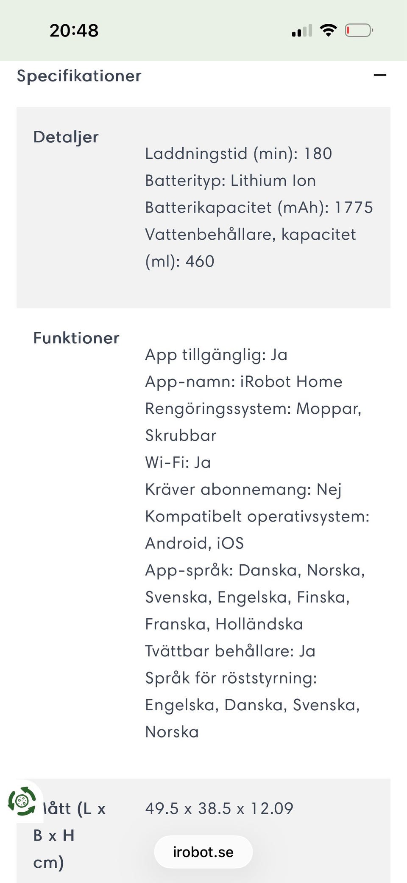This screenshot has width=407, height=883.
Task: Tap the cellular signal strength icon
Action: (302, 31)
